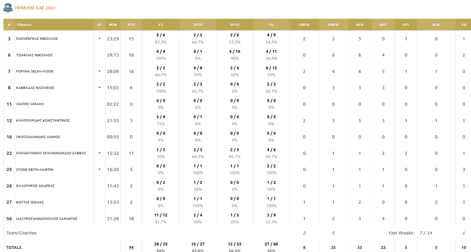
Task: Sort by the OREB column header
Action: click(304, 25)
